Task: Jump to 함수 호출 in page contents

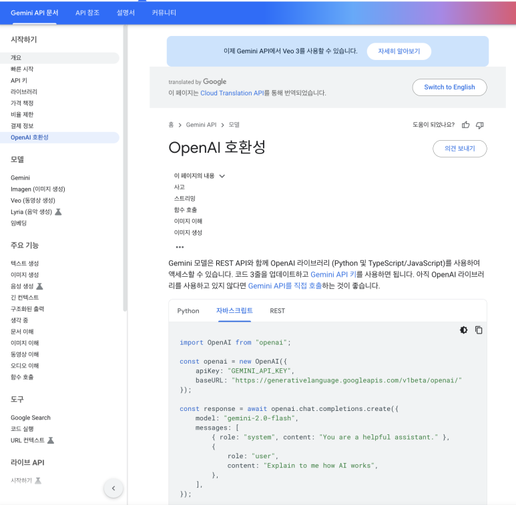Action: [186, 209]
